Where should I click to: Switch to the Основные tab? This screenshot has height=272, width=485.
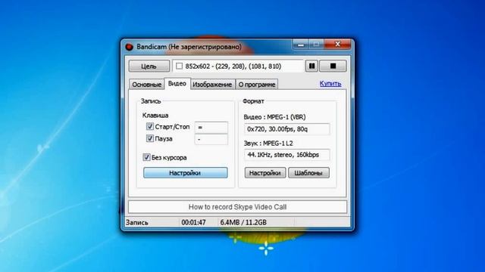click(x=146, y=84)
